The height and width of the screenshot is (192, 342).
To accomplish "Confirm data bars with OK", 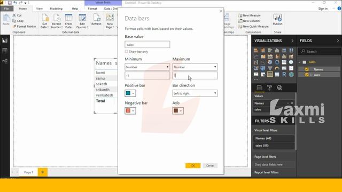I will click(x=193, y=166).
